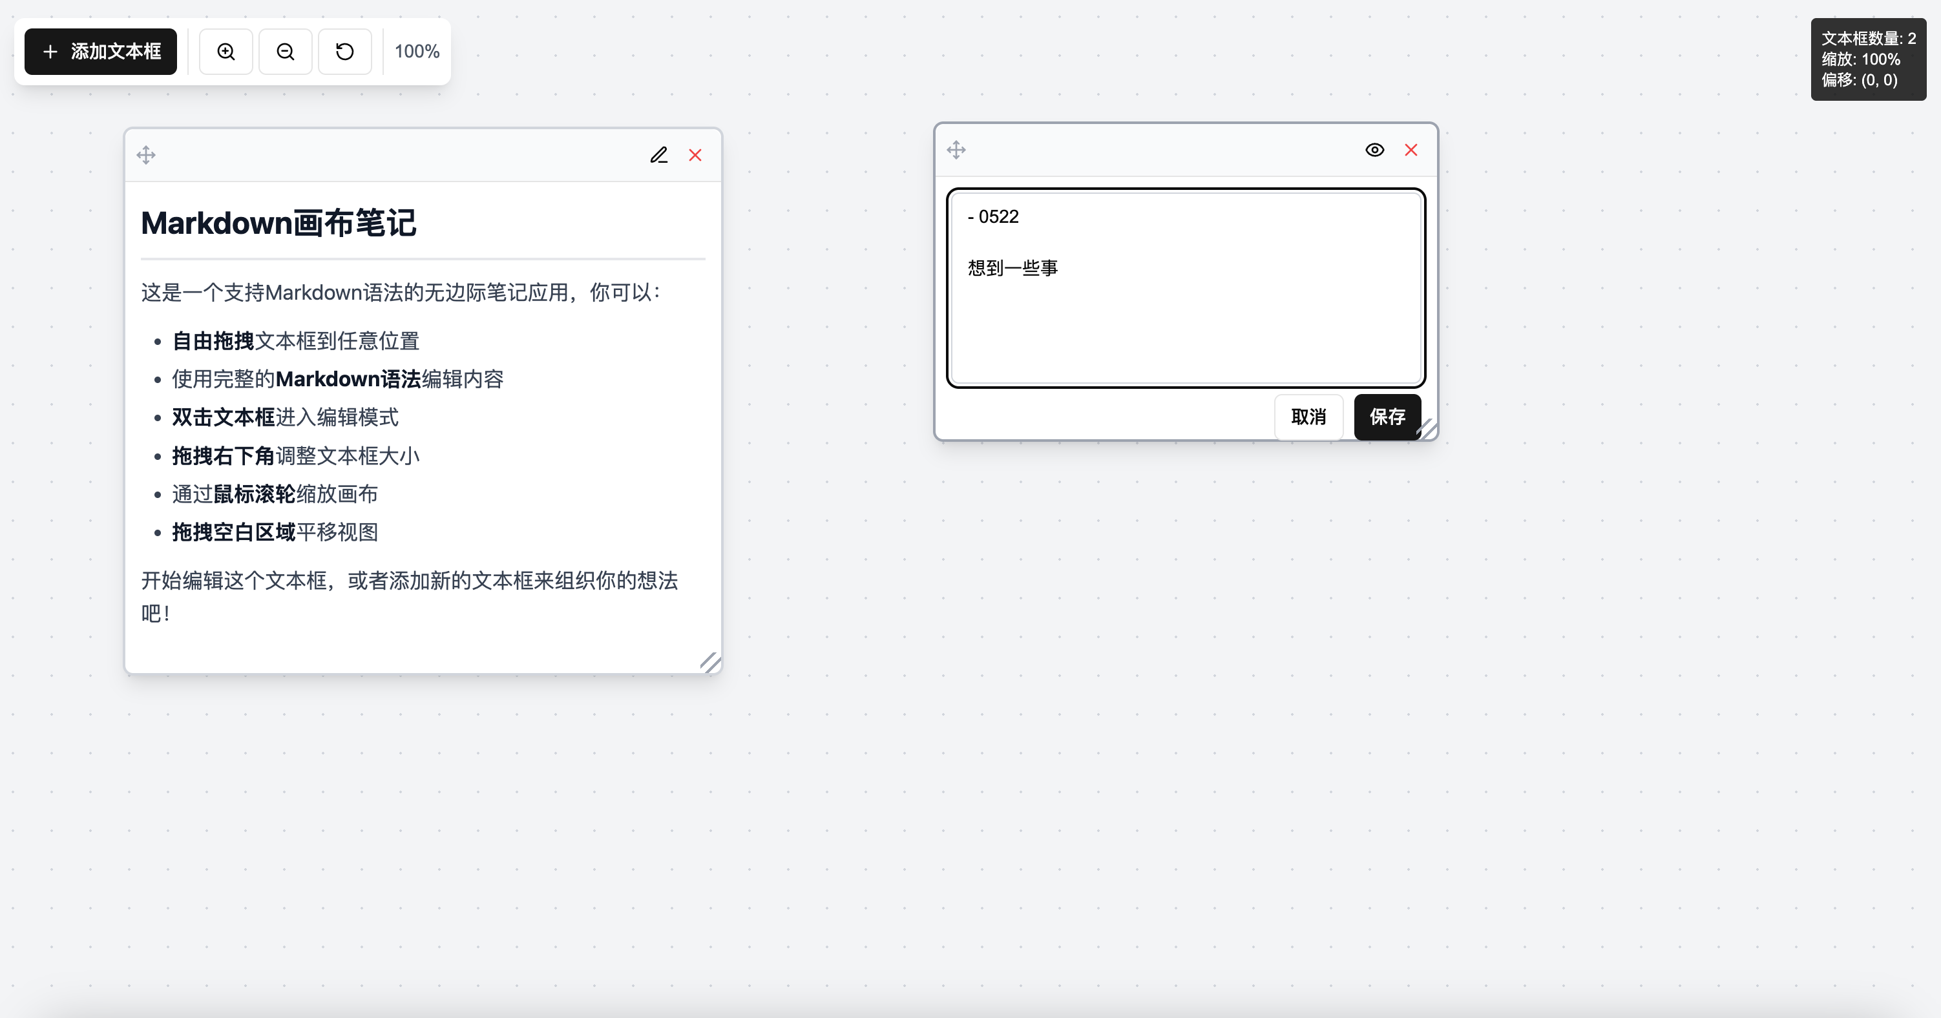Viewport: 1941px width, 1018px height.
Task: Delete the Markdown画布笔记 text box
Action: point(695,155)
